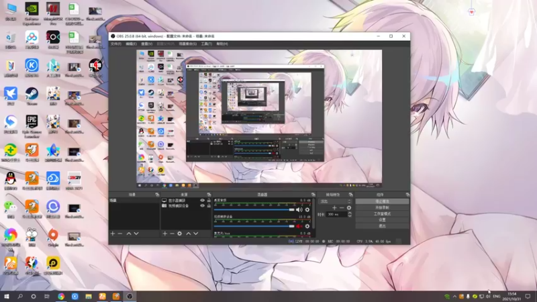Click Start Recording (开始录制) button
Image resolution: width=537 pixels, height=302 pixels.
point(382,207)
